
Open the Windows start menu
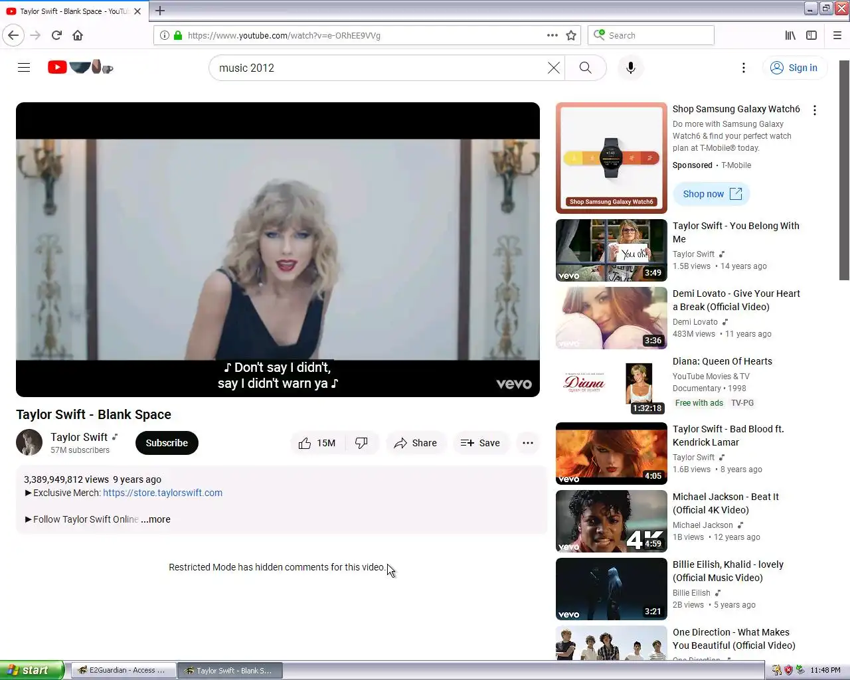click(x=32, y=670)
